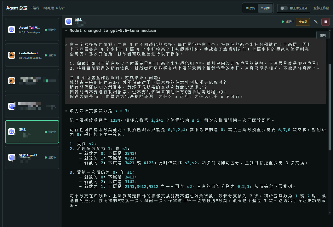333x227 pixels.
Task: Click the 最优最坏交换次数是 x = 7 line
Action: click(100, 111)
